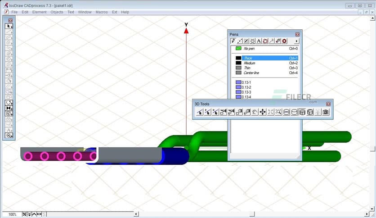Open the diagonal line tab in Pens panel
The width and height of the screenshot is (376, 218).
pos(246,41)
